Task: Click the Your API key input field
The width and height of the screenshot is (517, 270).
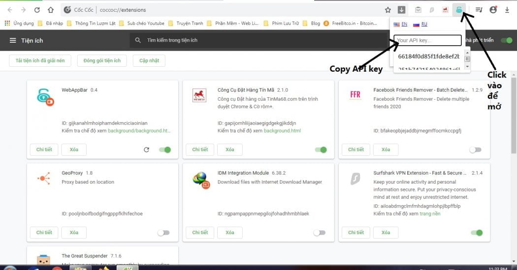Action: tap(427, 40)
